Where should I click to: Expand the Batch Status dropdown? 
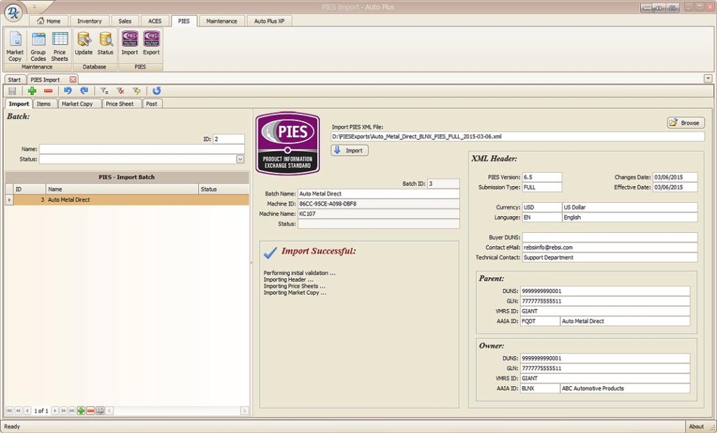tap(240, 159)
